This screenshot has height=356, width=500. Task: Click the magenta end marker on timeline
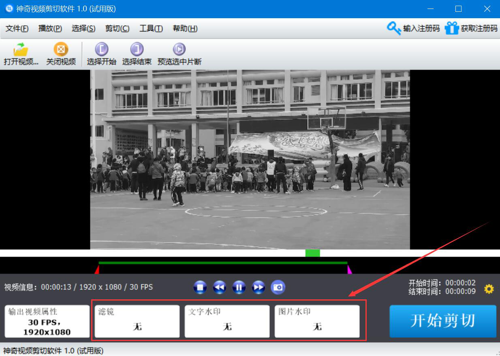350,270
